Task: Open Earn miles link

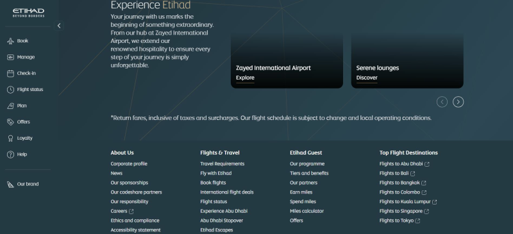Action: (301, 192)
